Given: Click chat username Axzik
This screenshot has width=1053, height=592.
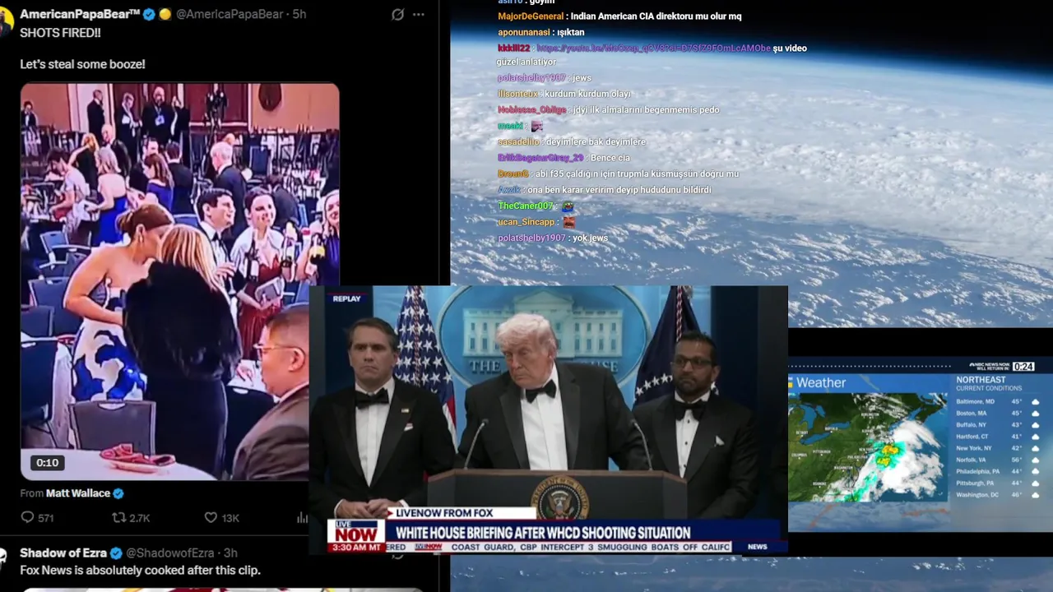Looking at the screenshot, I should 509,190.
